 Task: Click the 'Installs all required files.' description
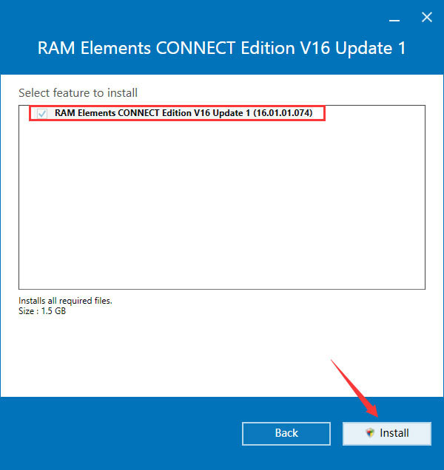[x=65, y=301]
